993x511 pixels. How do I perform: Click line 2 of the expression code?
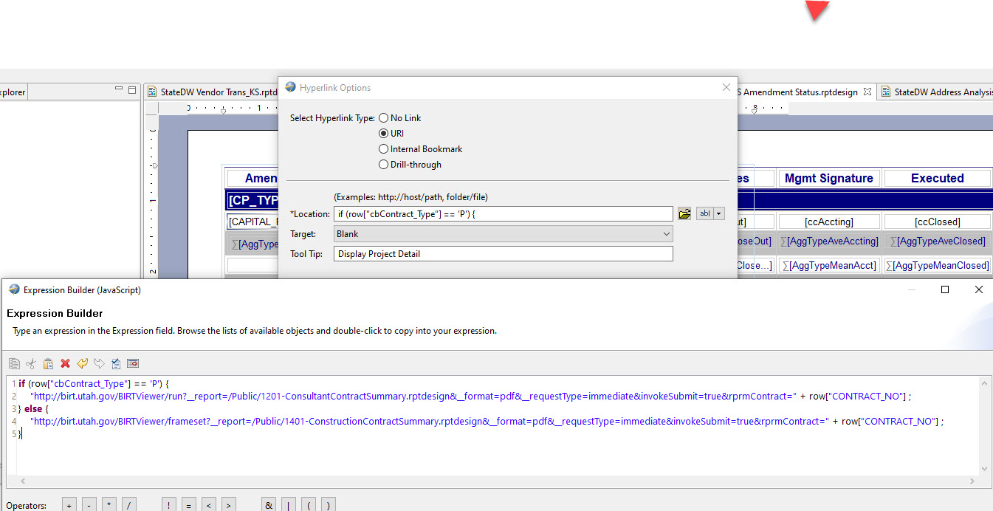tap(470, 397)
